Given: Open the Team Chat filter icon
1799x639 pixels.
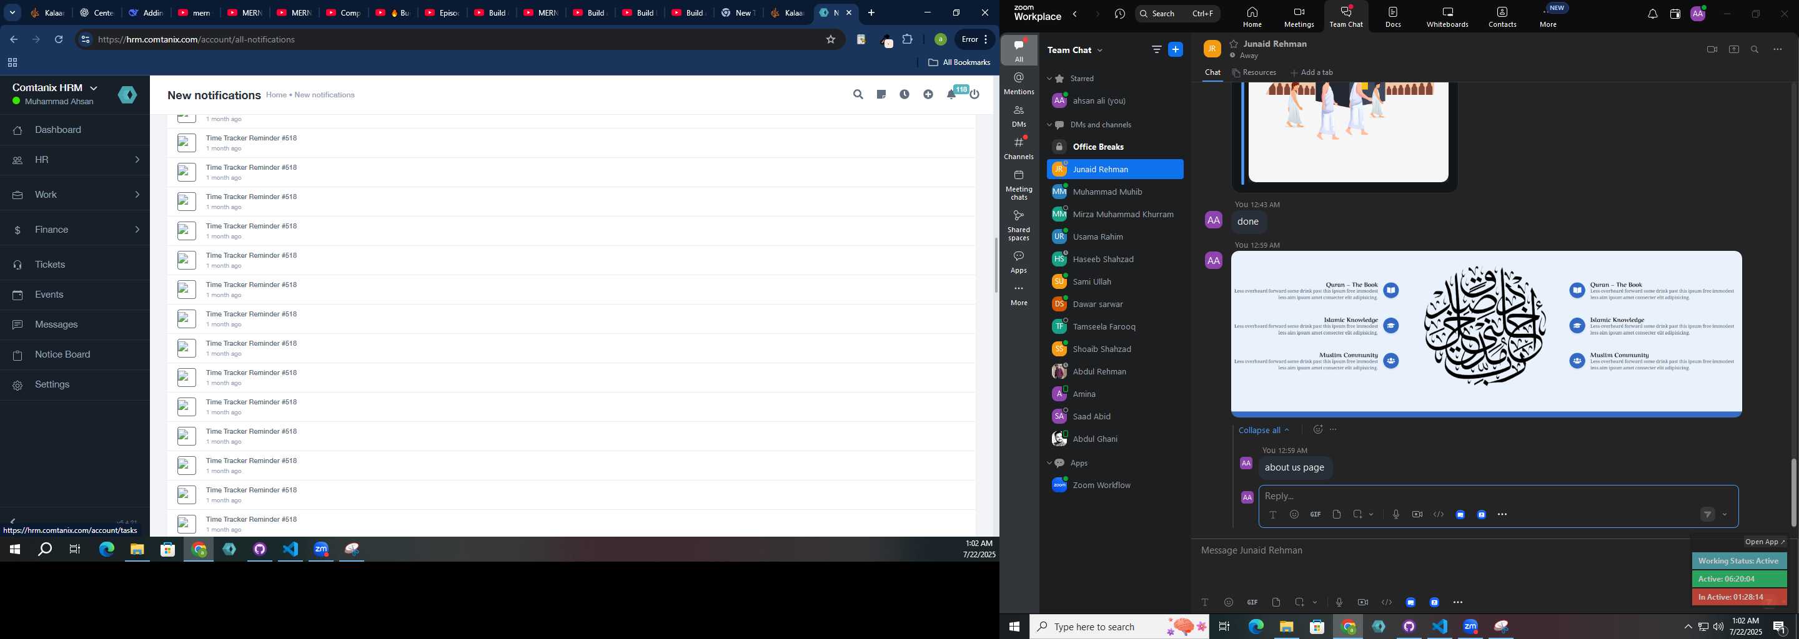Looking at the screenshot, I should [1156, 49].
